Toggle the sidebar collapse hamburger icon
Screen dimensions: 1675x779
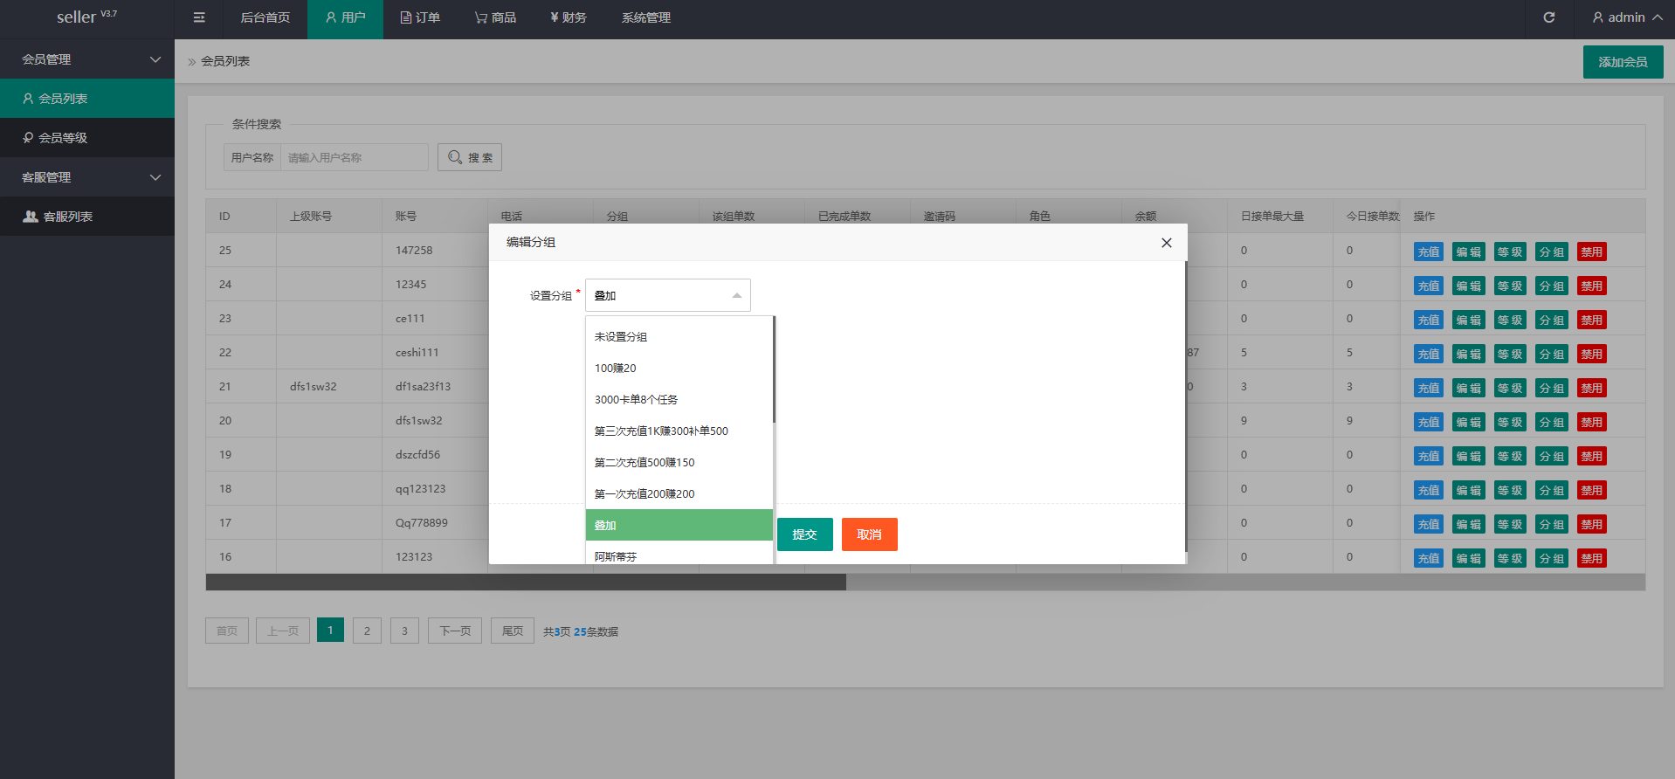click(x=199, y=17)
